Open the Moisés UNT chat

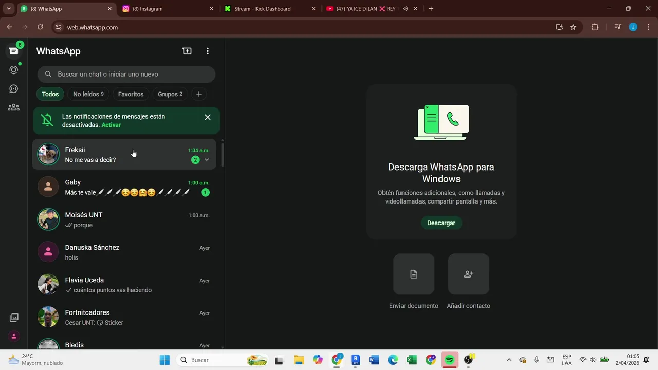tap(124, 219)
